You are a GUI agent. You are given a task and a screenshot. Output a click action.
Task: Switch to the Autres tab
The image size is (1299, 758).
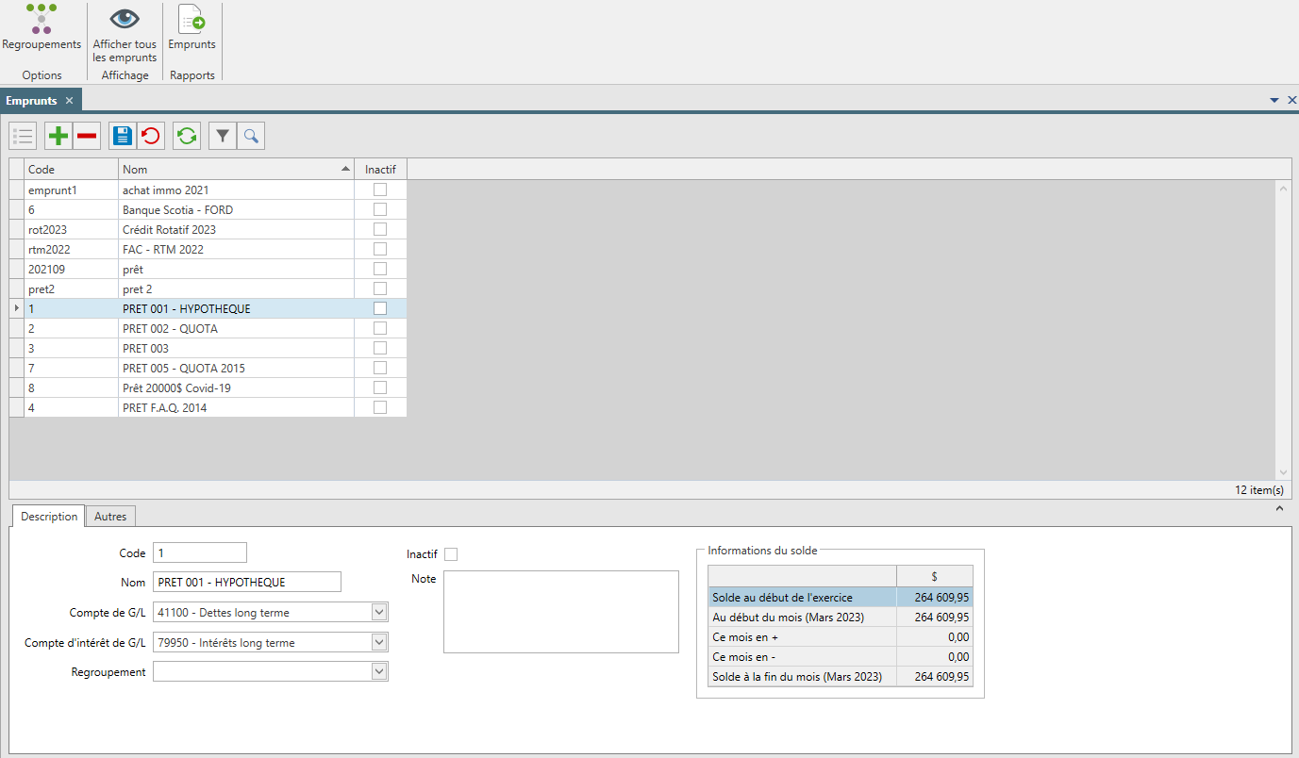pyautogui.click(x=110, y=517)
